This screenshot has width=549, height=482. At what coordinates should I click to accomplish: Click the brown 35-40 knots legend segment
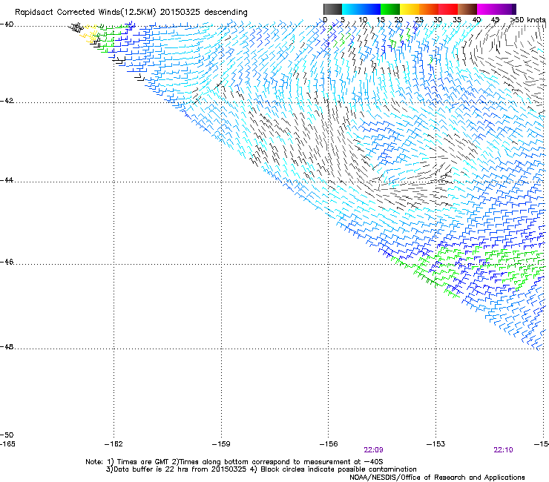click(x=467, y=9)
